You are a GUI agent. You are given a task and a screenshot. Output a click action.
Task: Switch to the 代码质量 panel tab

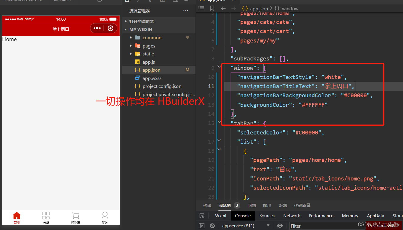pyautogui.click(x=302, y=206)
